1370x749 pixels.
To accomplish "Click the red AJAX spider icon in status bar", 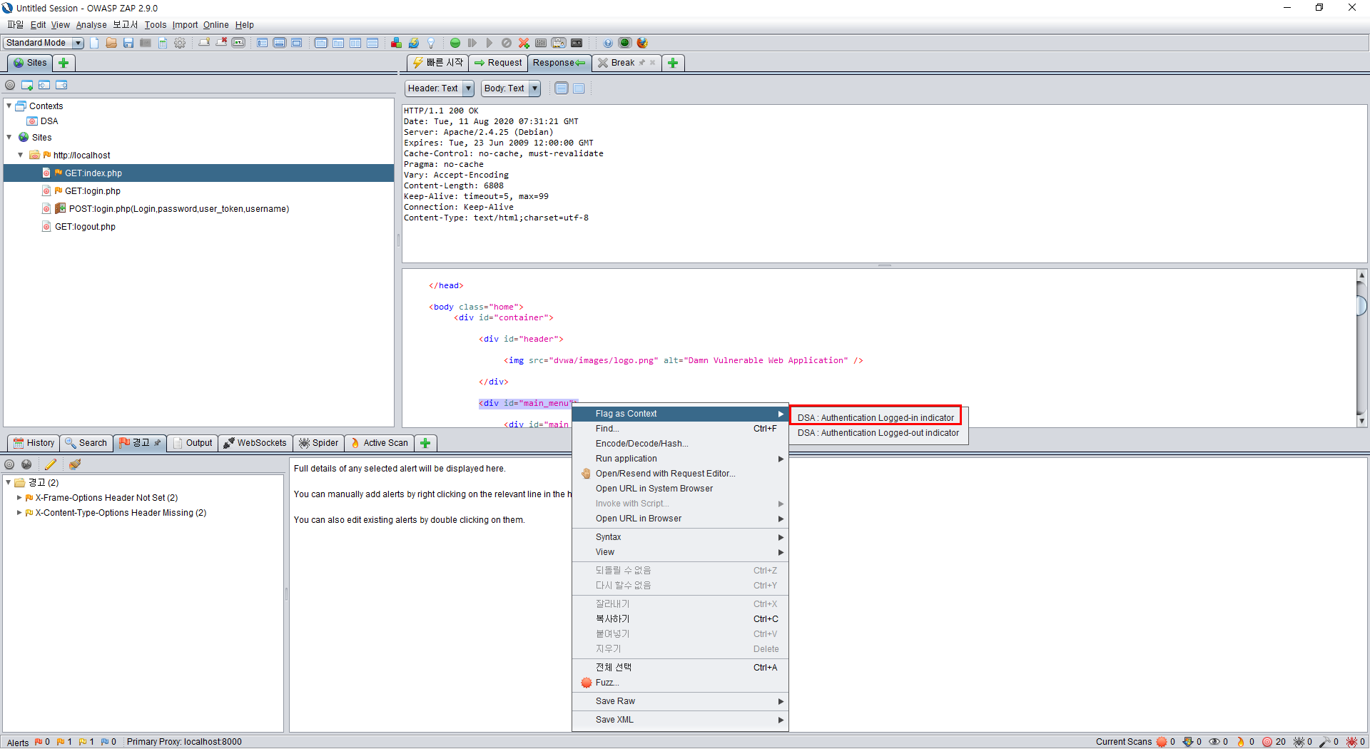I will click(x=1351, y=742).
